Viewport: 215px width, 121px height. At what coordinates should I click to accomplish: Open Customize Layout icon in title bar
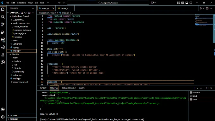(x=178, y=3)
